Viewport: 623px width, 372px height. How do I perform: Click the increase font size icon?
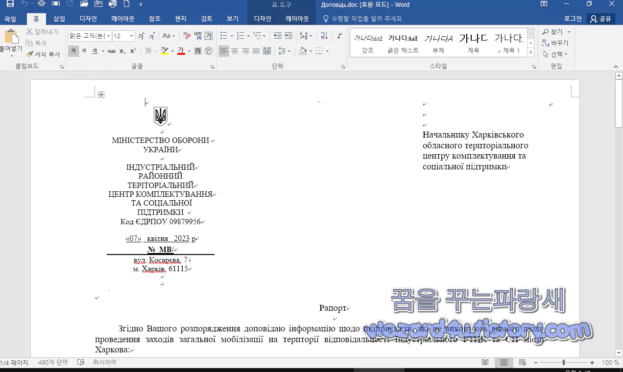pyautogui.click(x=141, y=35)
